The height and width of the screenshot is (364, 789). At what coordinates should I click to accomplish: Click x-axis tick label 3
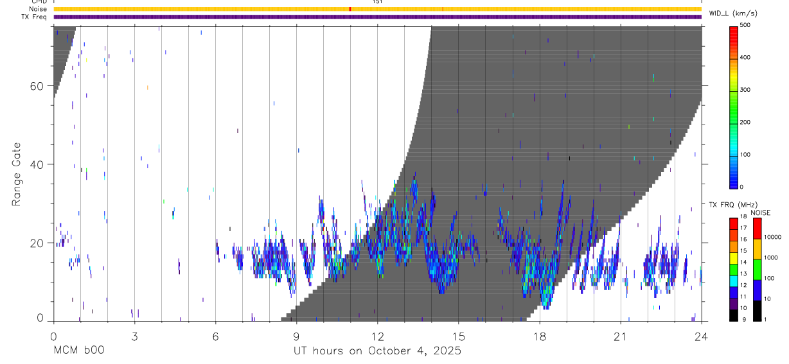tap(134, 336)
